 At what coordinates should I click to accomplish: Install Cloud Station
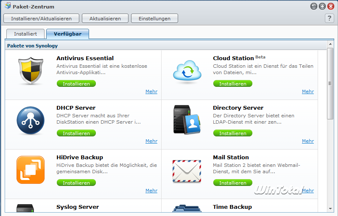click(x=233, y=83)
